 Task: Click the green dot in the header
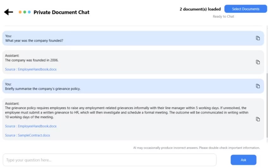click(25, 12)
